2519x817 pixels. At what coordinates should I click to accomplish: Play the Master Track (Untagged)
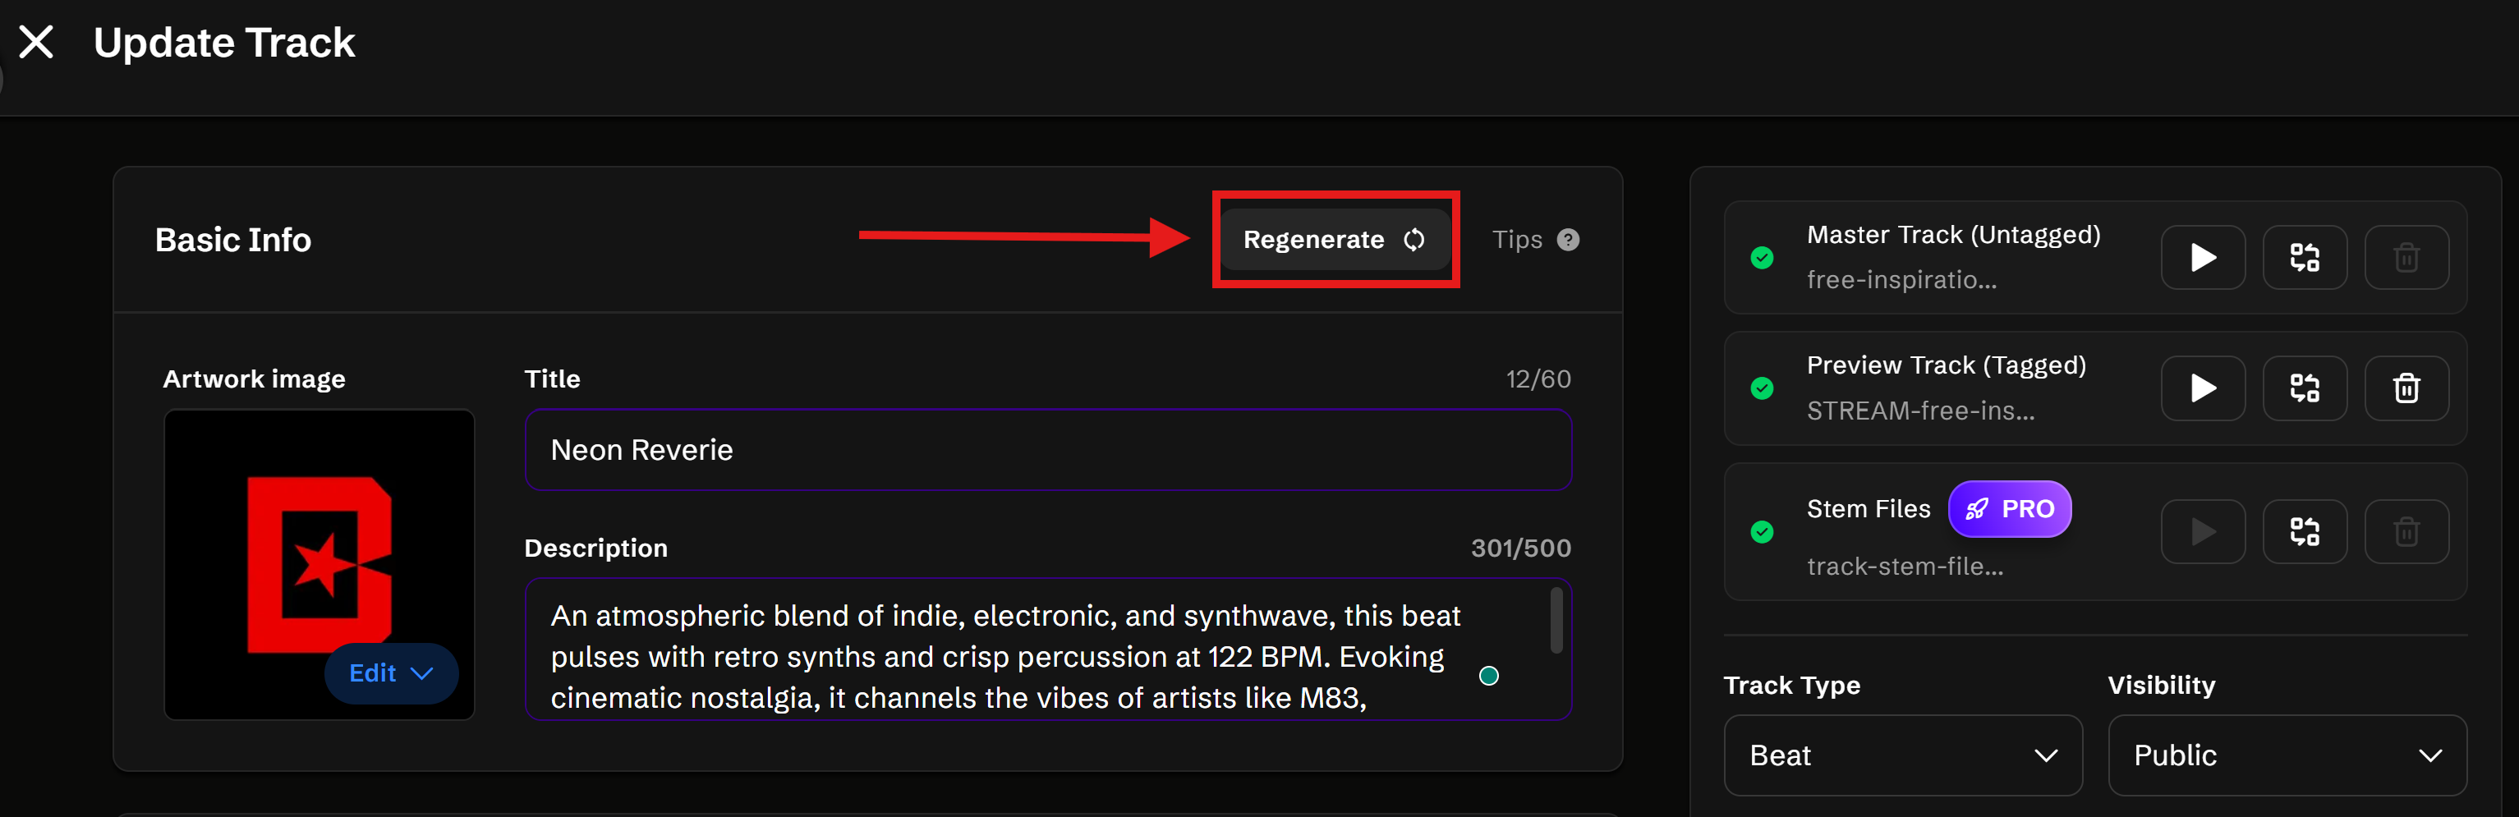coord(2201,258)
